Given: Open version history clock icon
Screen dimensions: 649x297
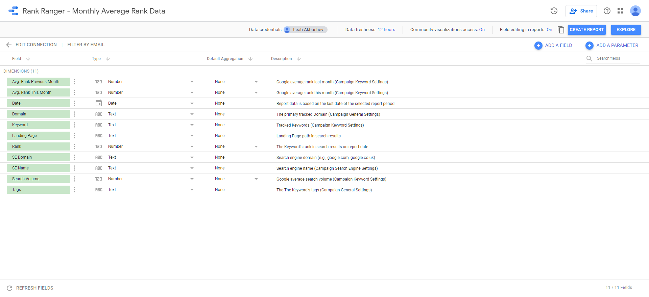Looking at the screenshot, I should click(554, 11).
